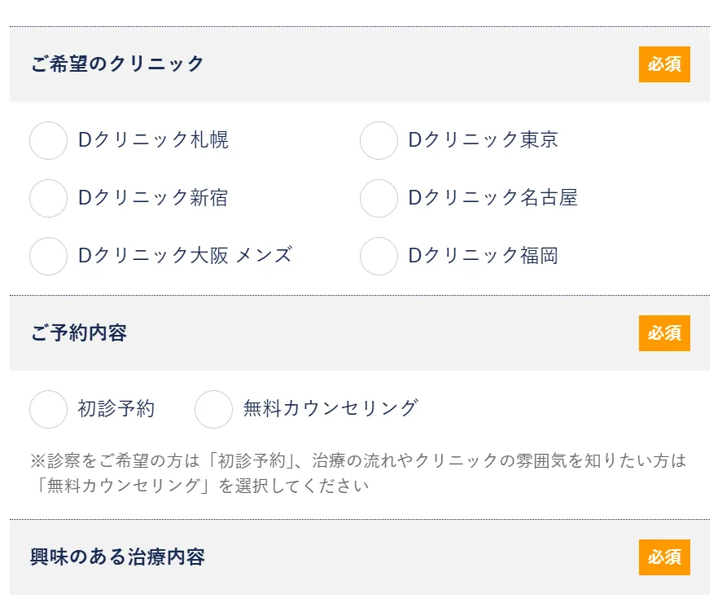The width and height of the screenshot is (718, 603).
Task: Click the 必須 badge beside 興味のある治療内容
Action: coord(664,557)
